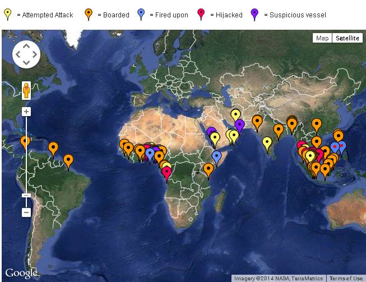Pan the map right with the right arrow

(x=35, y=55)
